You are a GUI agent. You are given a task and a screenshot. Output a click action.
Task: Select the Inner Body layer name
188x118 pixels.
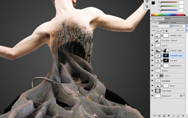[166, 81]
